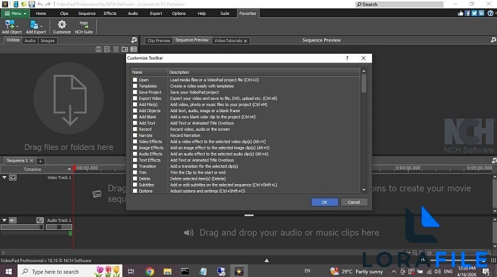Click the Audio Track 1 pan slider

[x=59, y=227]
